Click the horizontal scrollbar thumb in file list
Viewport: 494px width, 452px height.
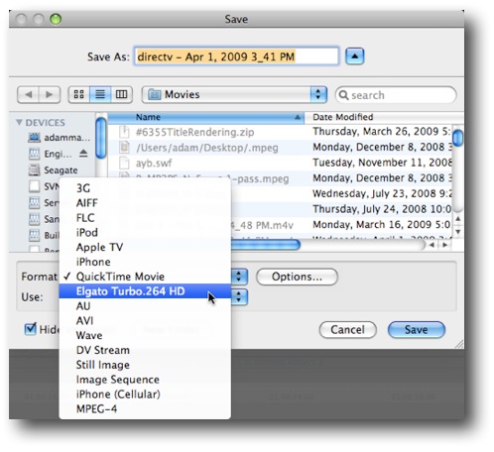266,245
